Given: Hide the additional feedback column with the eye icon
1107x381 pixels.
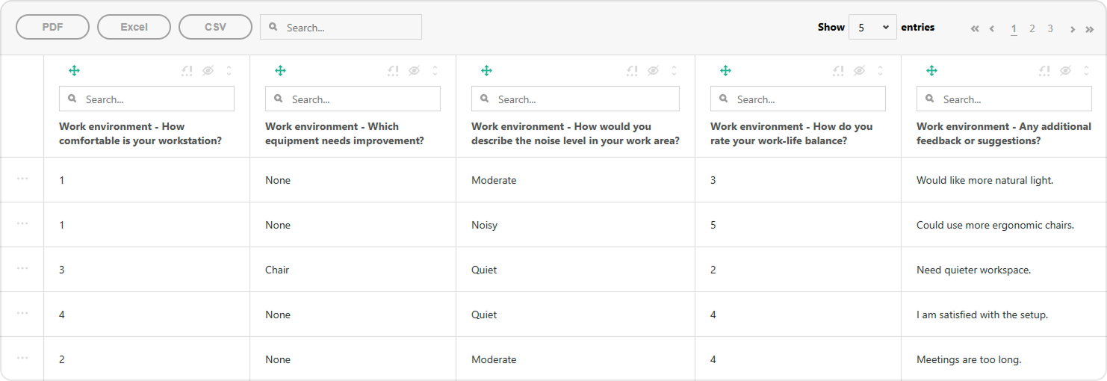Looking at the screenshot, I should click(x=1066, y=71).
